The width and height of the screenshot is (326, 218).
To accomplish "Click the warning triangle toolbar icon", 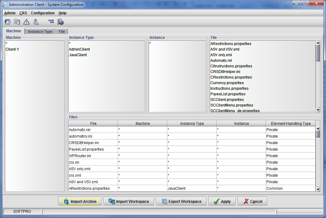I will (26, 22).
